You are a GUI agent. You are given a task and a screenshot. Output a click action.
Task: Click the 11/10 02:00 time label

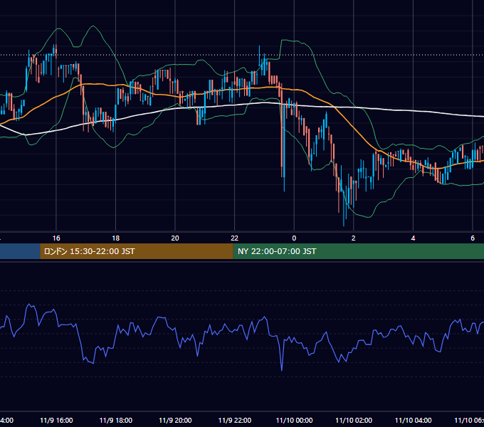(354, 420)
